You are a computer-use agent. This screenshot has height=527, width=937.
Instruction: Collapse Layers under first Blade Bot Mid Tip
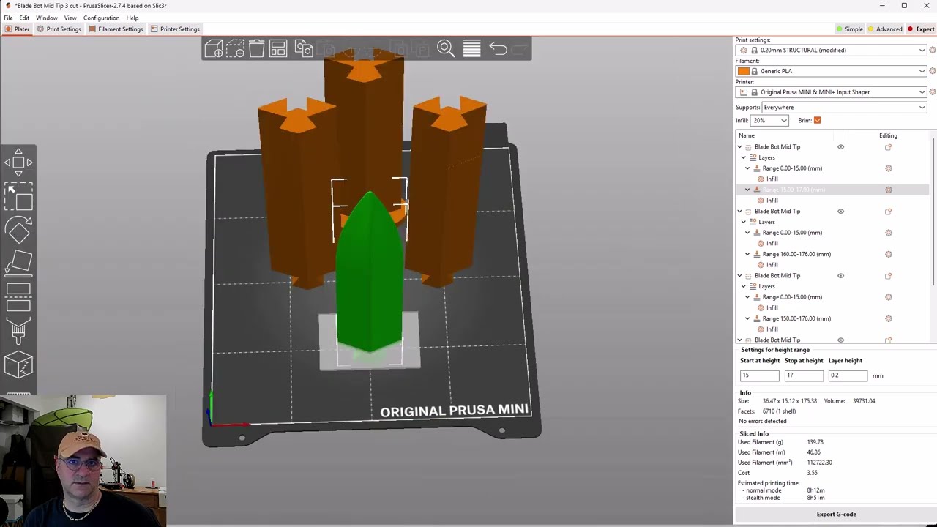pyautogui.click(x=744, y=157)
